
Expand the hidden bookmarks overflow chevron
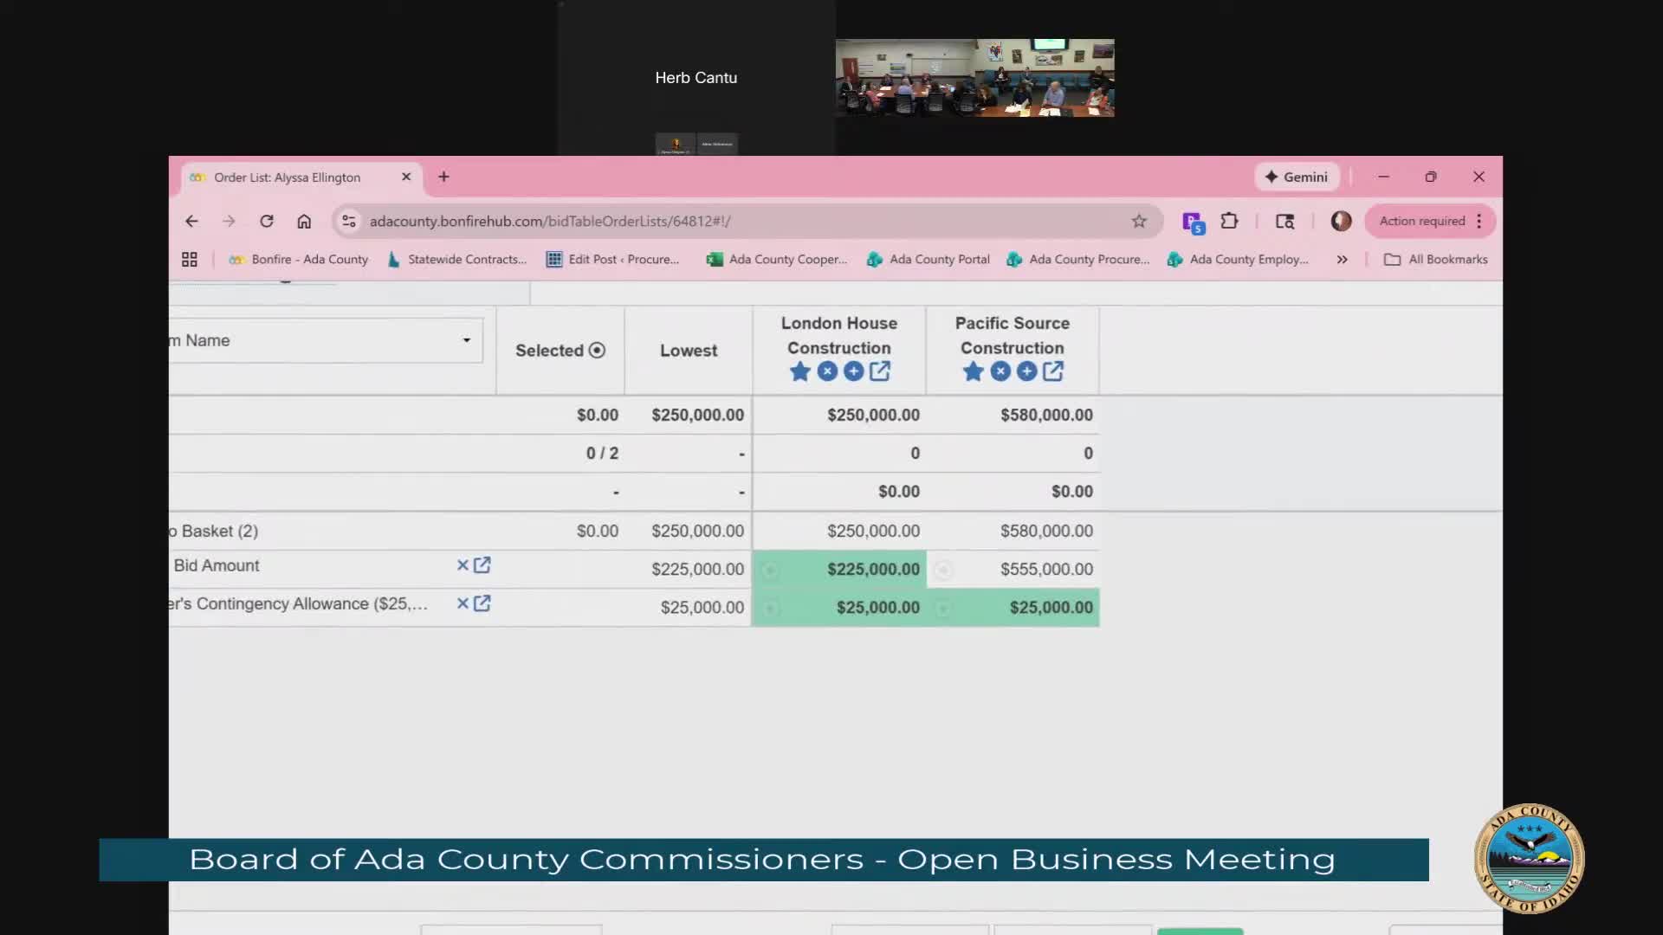coord(1342,259)
